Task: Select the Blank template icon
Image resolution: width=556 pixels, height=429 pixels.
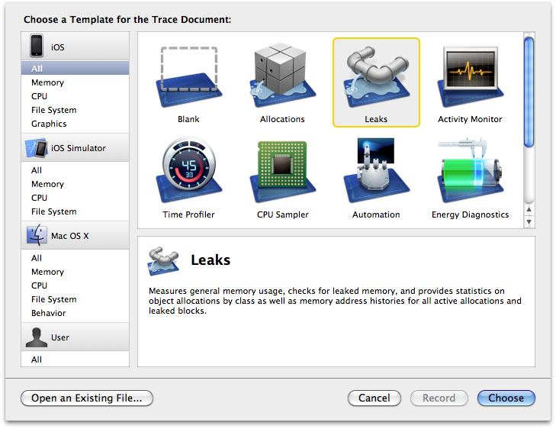Action: (189, 76)
